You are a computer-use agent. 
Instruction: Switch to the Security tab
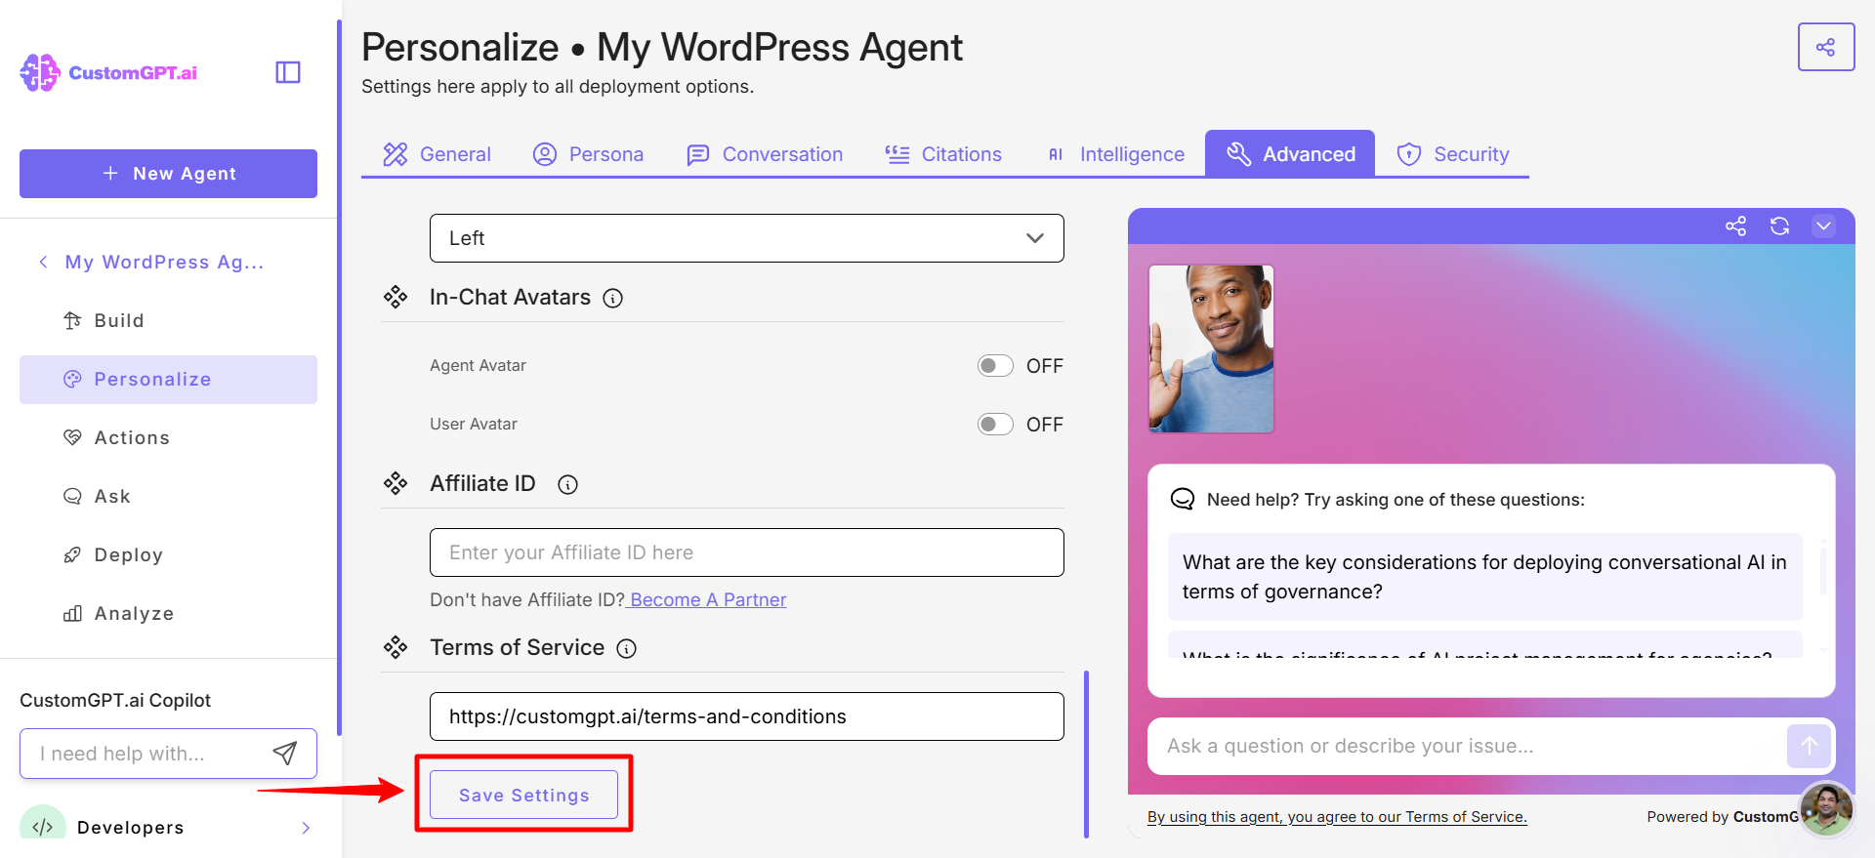(x=1452, y=154)
